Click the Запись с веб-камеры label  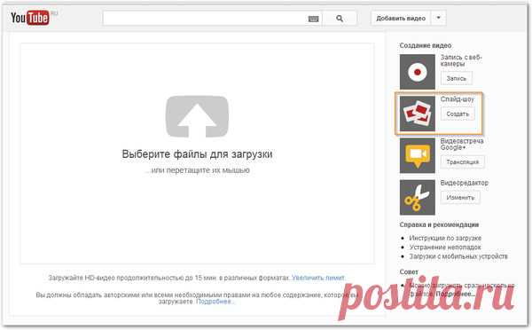(461, 60)
